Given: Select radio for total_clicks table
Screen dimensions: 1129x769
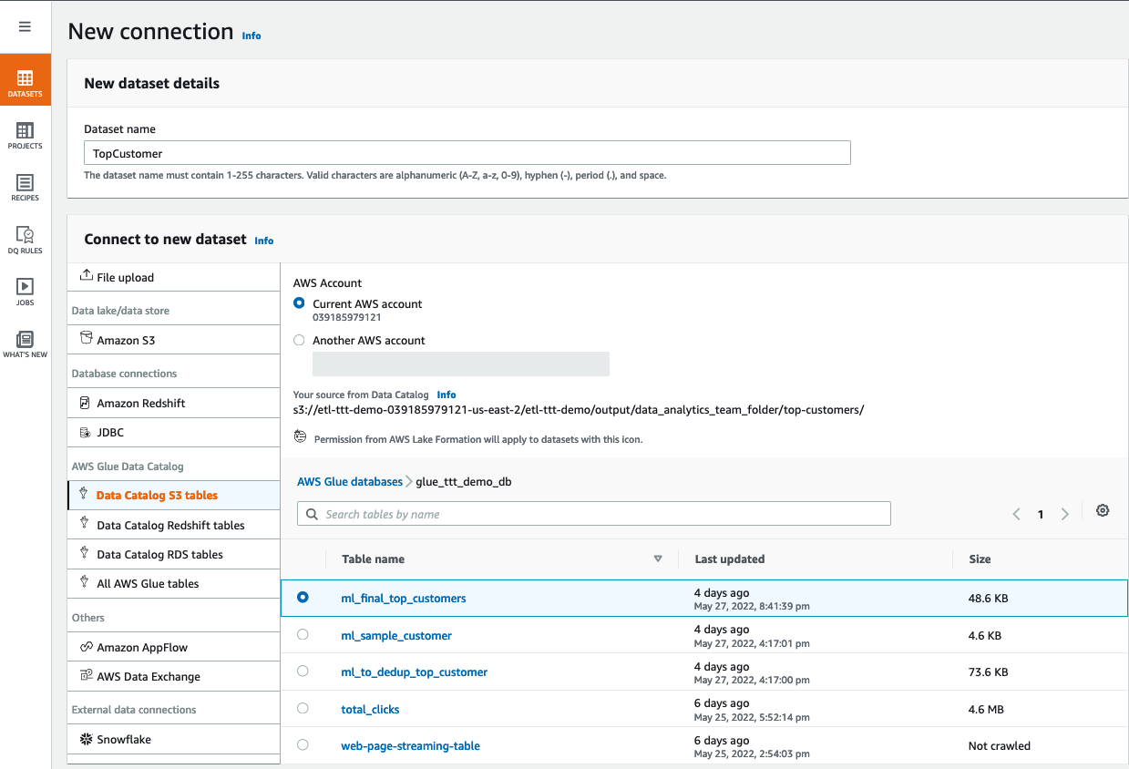Looking at the screenshot, I should (303, 708).
